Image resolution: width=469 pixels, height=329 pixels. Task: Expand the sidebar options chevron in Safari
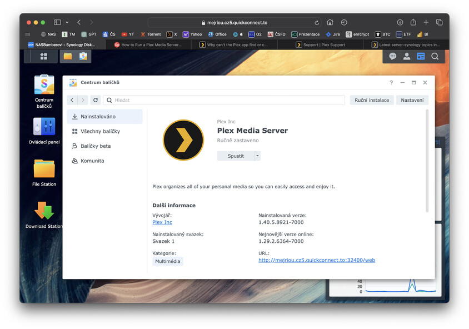pos(67,22)
